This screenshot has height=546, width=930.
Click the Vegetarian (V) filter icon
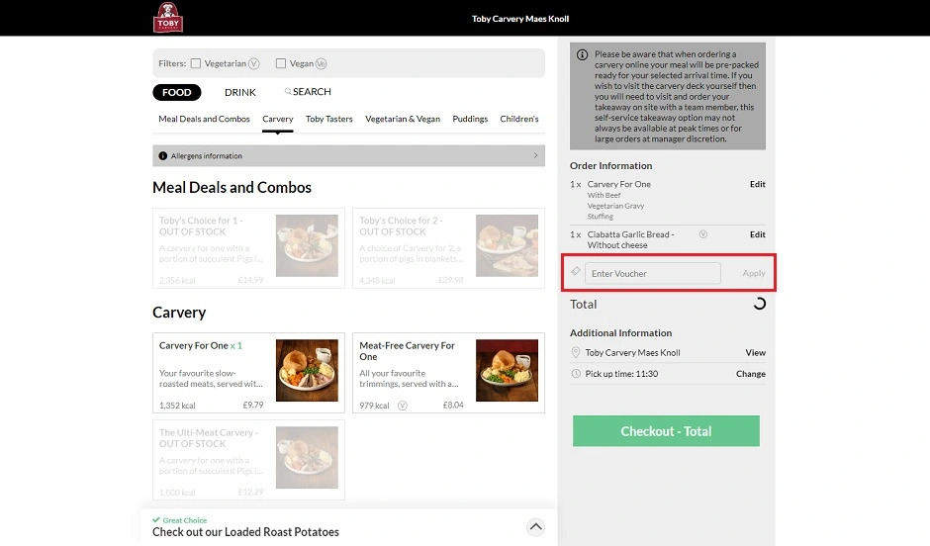coord(254,63)
